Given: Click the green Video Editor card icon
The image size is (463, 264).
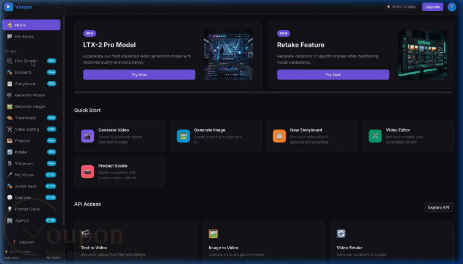Looking at the screenshot, I should point(375,136).
